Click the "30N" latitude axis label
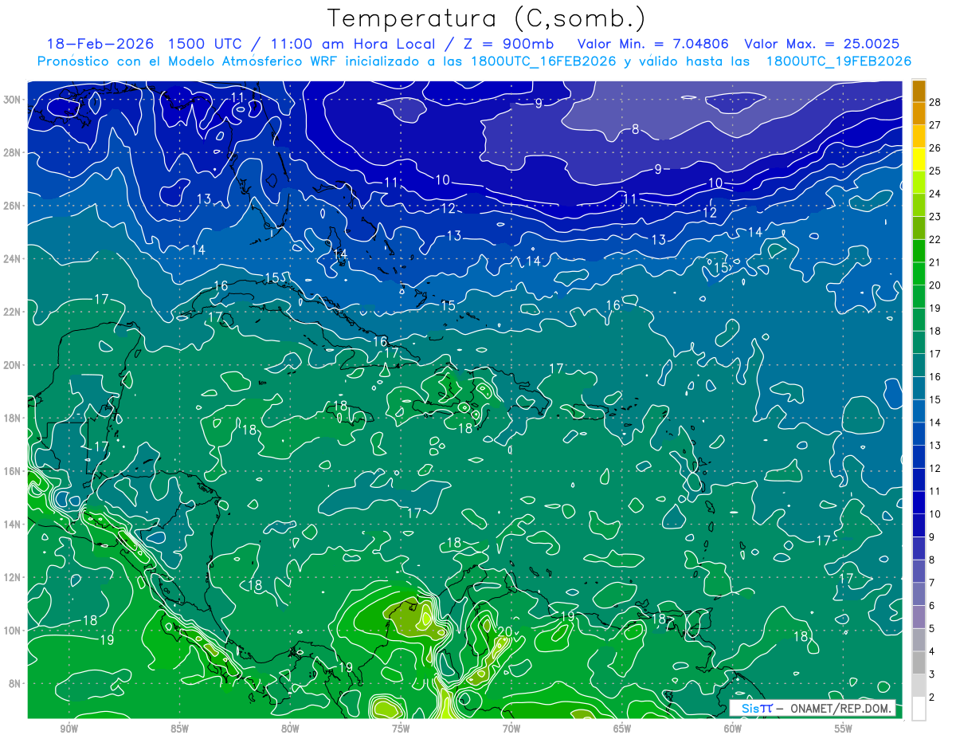 tap(13, 99)
